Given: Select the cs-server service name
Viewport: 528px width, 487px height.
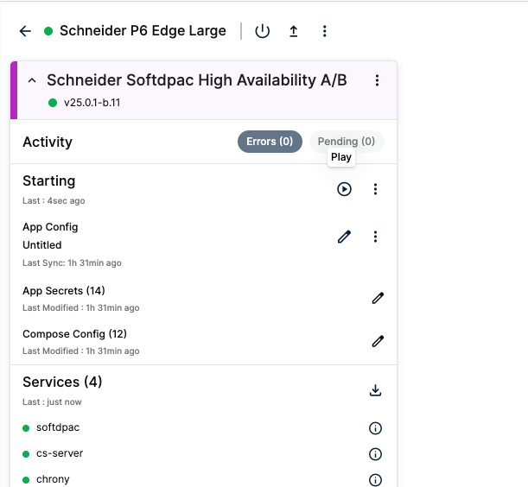Looking at the screenshot, I should coord(60,453).
